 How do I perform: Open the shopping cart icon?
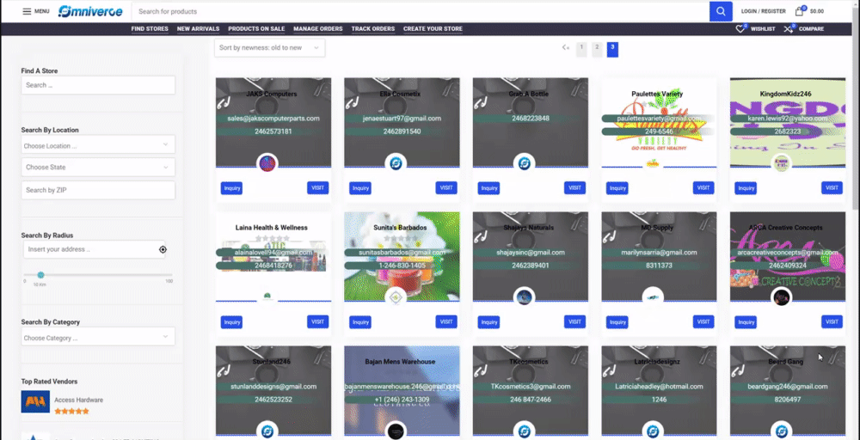[799, 11]
